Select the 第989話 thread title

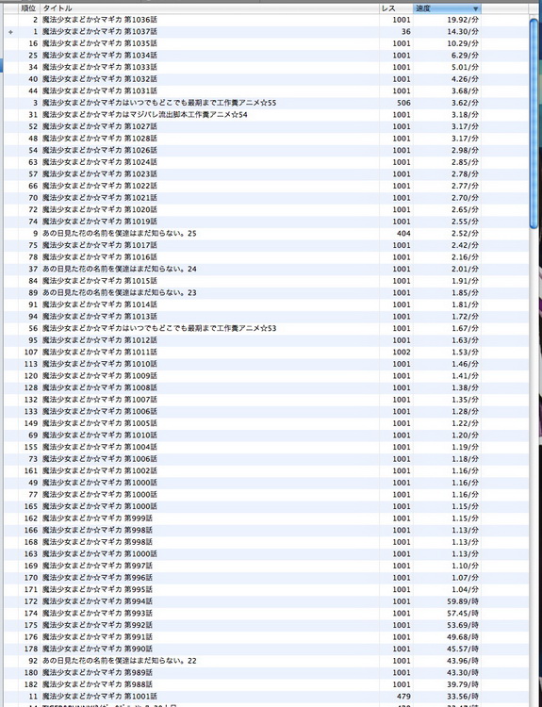(97, 672)
